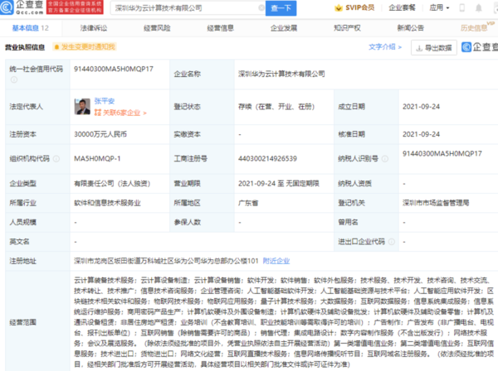498x371 pixels.
Task: Click info icon next to 纳税人识别号
Action: coord(385,159)
